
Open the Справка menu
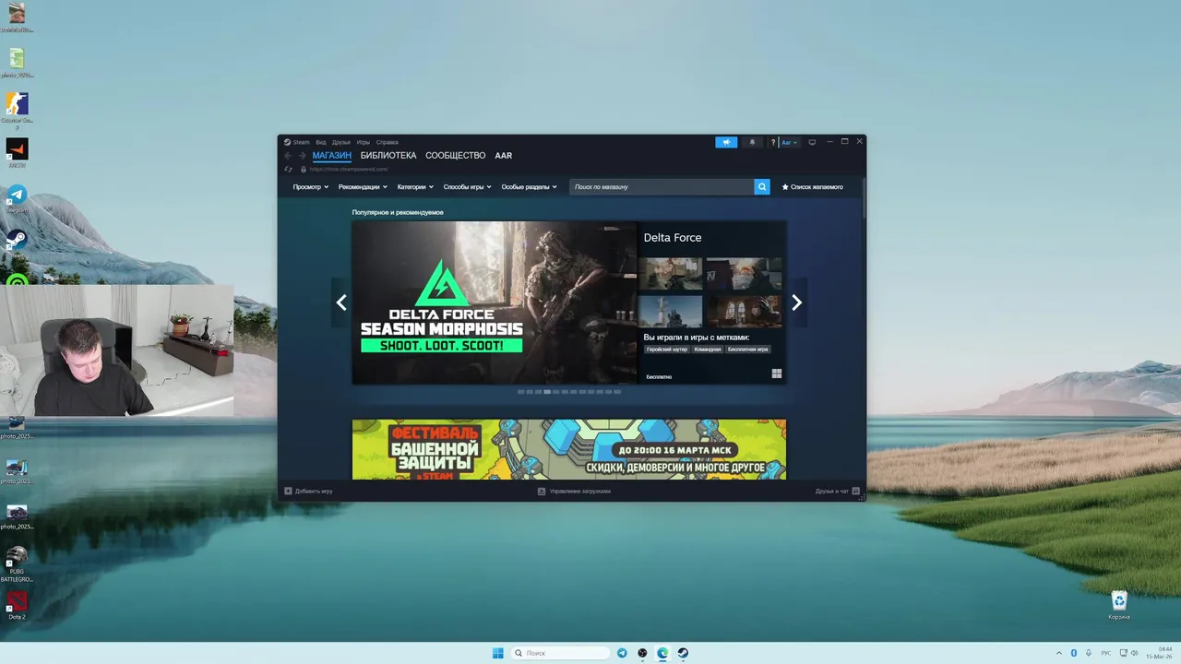tap(388, 142)
